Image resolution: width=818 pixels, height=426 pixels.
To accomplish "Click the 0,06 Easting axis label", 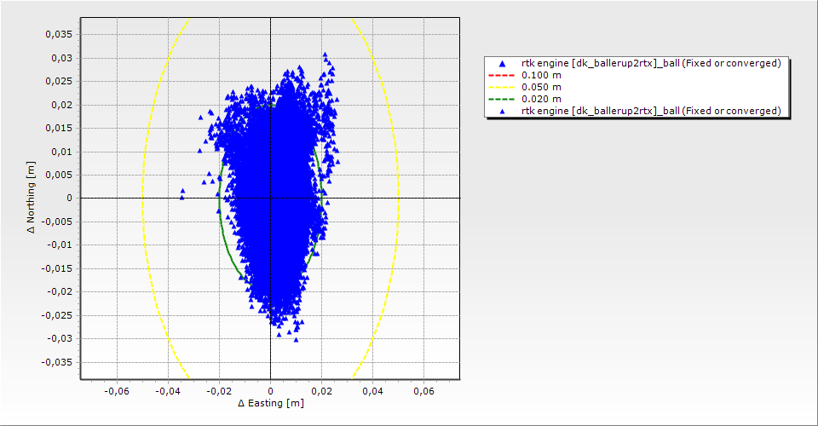I will pos(423,391).
